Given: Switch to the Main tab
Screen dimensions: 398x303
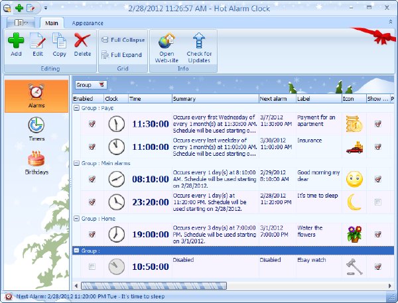Looking at the screenshot, I should (x=52, y=23).
